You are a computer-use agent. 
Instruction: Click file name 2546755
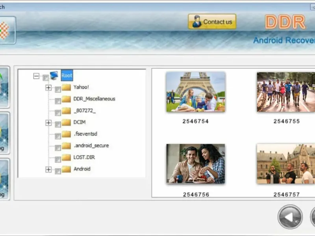[x=287, y=121]
